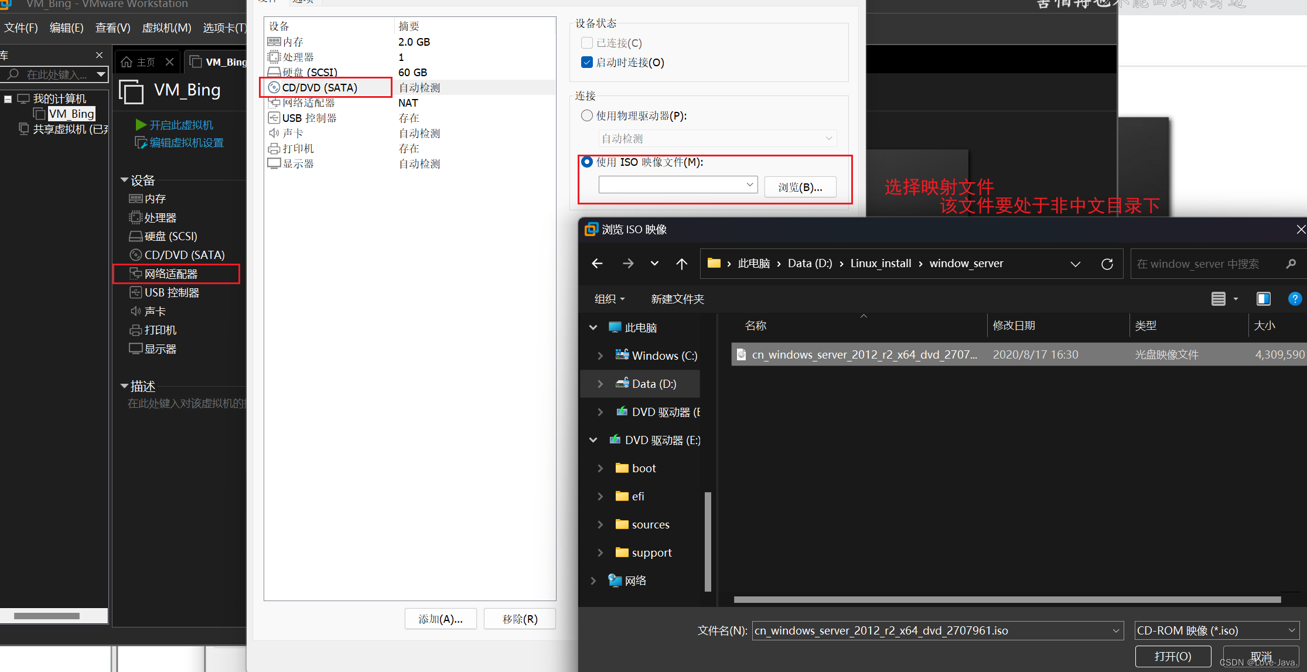Enable the 已连接(C) checkbox
This screenshot has width=1307, height=672.
(587, 43)
